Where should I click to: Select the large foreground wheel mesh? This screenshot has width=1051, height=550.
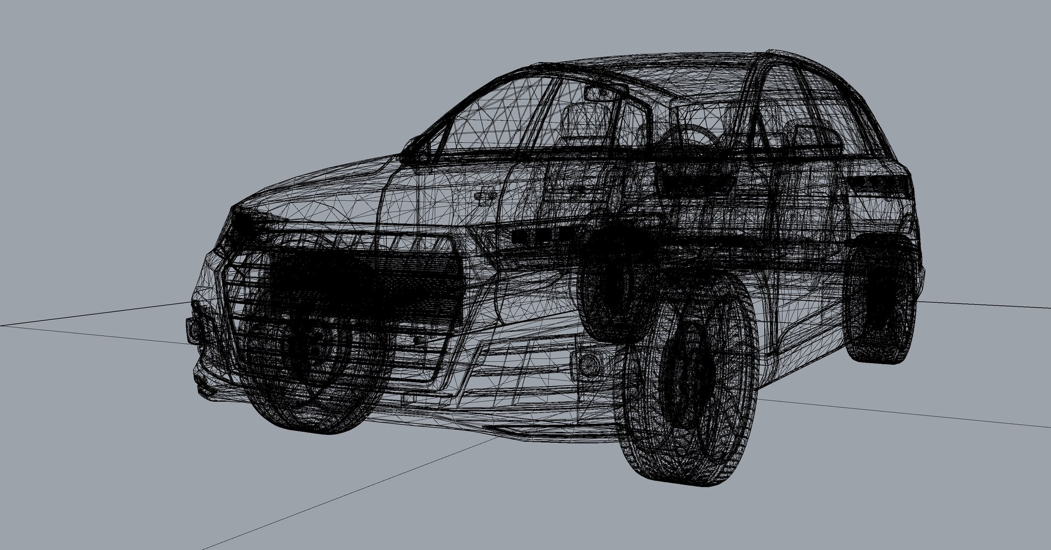pos(689,379)
